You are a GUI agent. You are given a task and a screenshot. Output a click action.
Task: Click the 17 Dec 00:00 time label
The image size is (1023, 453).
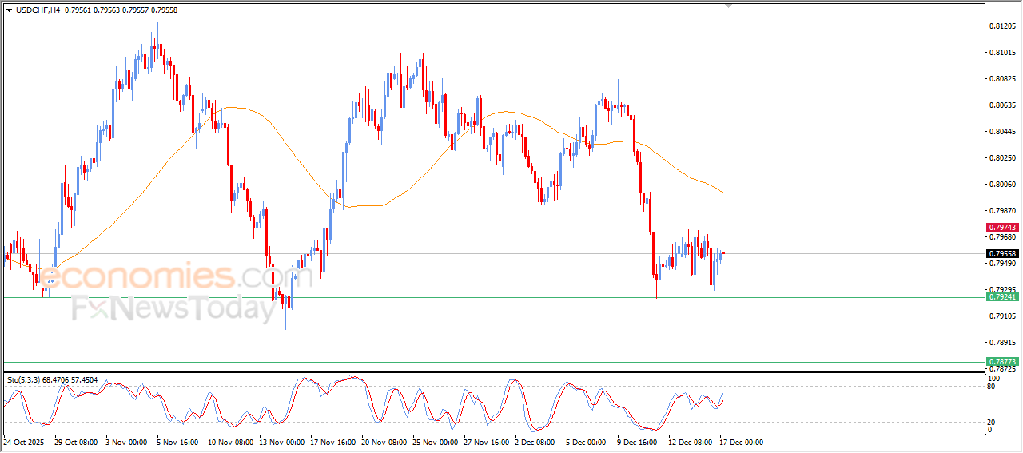click(x=742, y=441)
